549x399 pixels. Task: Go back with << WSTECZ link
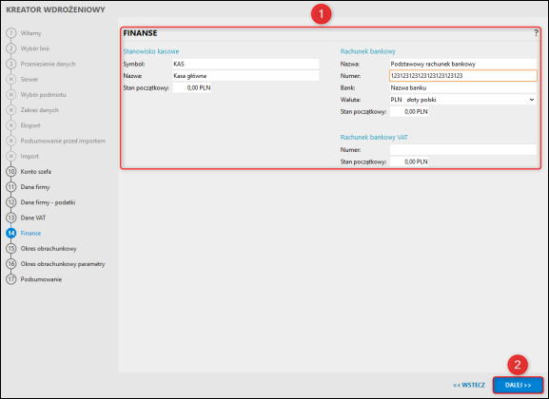(x=469, y=385)
